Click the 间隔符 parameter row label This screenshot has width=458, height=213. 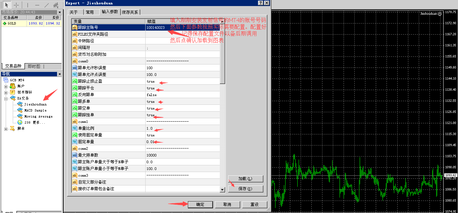pos(84,48)
